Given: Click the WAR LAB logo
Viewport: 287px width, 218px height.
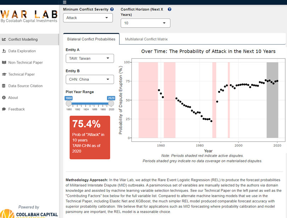Looking at the screenshot, I should pyautogui.click(x=29, y=16).
